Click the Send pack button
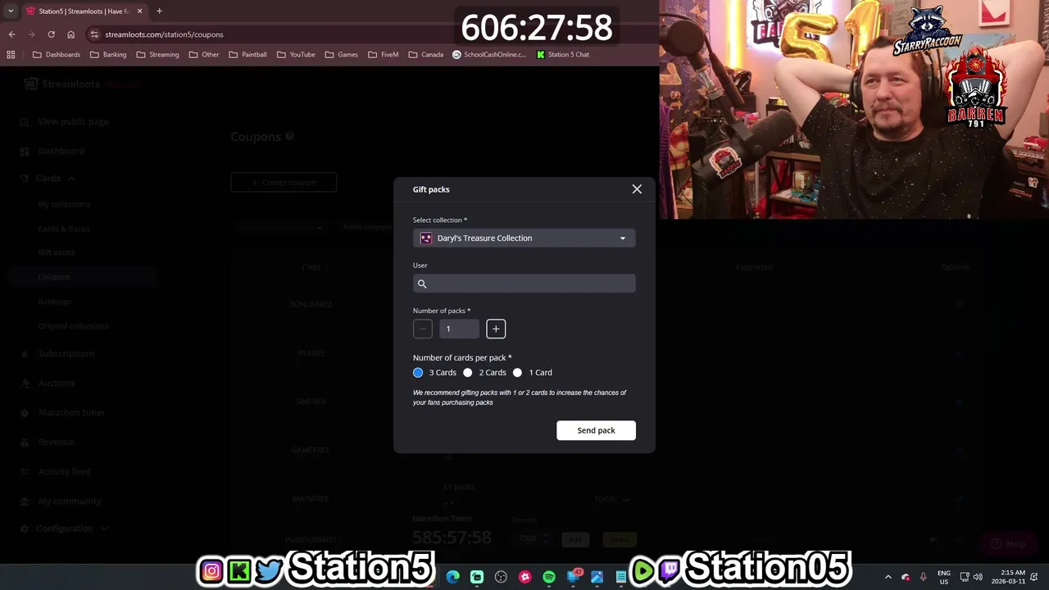Image resolution: width=1049 pixels, height=590 pixels. point(596,430)
